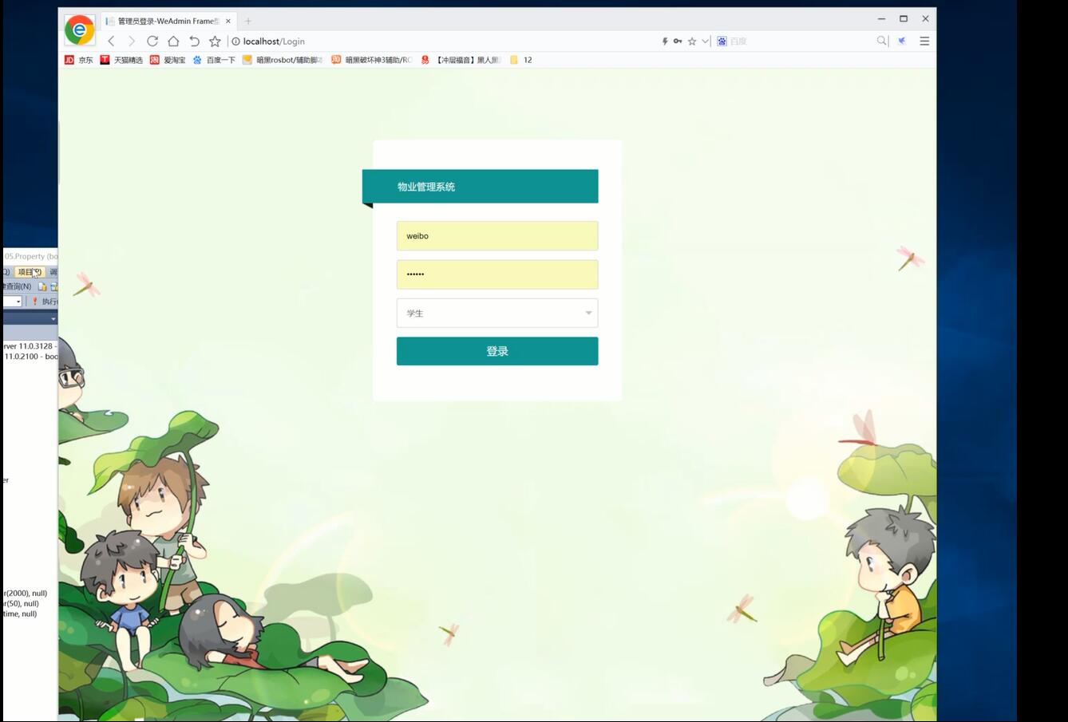Click the undo/restore closed page arrow

(x=194, y=41)
